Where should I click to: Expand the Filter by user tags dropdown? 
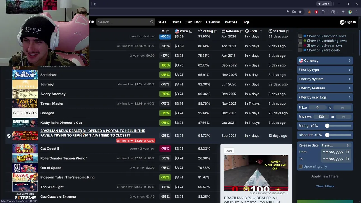point(325,97)
